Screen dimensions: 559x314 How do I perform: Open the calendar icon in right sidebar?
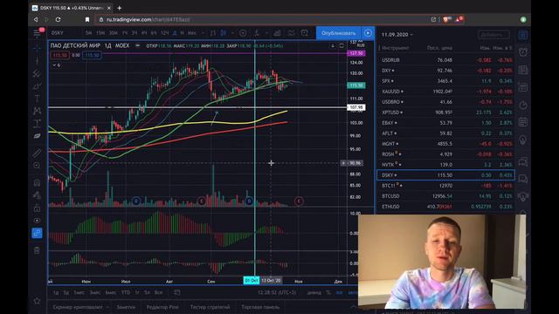coord(522,87)
